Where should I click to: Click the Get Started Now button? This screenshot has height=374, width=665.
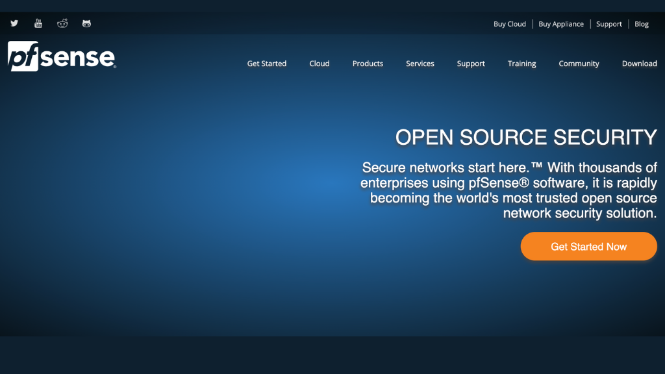pos(588,246)
